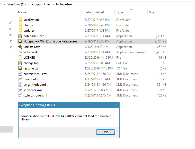Sort files by the Name column
The width and height of the screenshot is (195, 149).
click(22, 12)
